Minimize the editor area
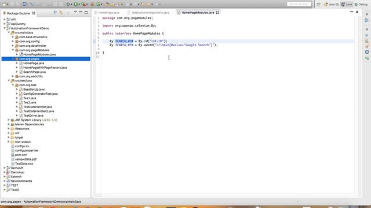The height and width of the screenshot is (208, 371). tap(352, 12)
